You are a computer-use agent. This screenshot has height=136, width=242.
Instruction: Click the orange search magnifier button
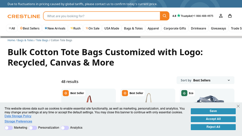pos(165,16)
